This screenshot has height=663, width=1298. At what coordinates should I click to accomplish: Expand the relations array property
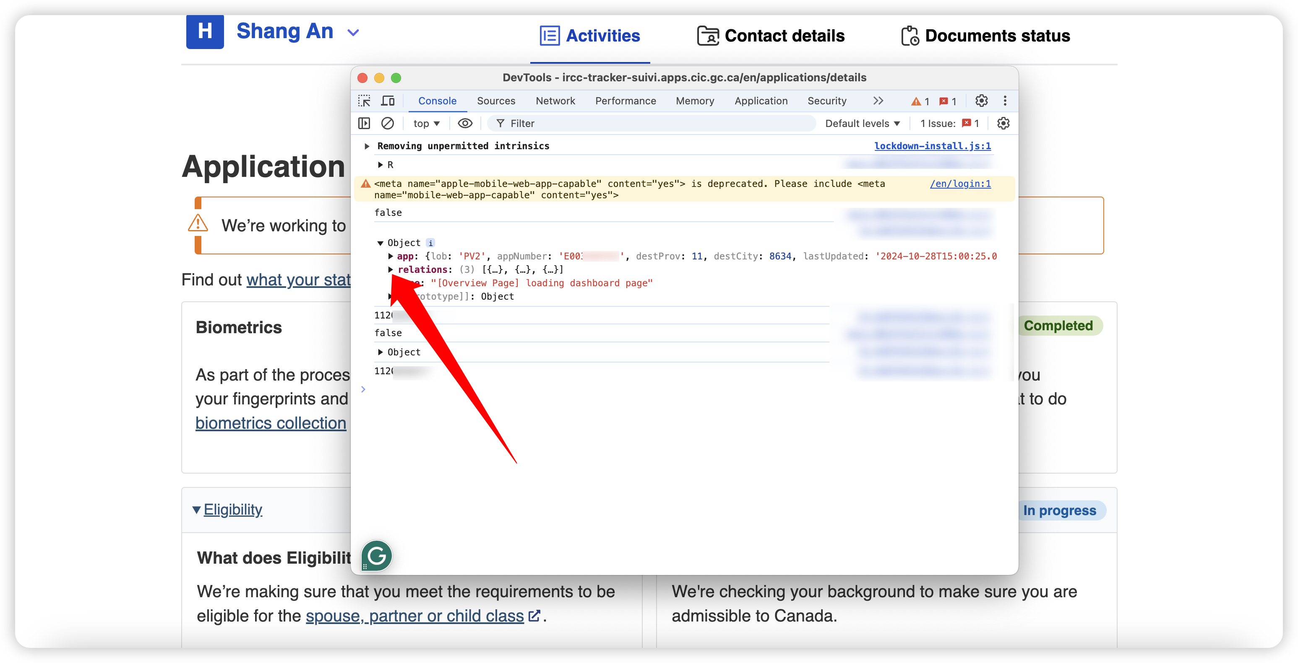tap(391, 270)
